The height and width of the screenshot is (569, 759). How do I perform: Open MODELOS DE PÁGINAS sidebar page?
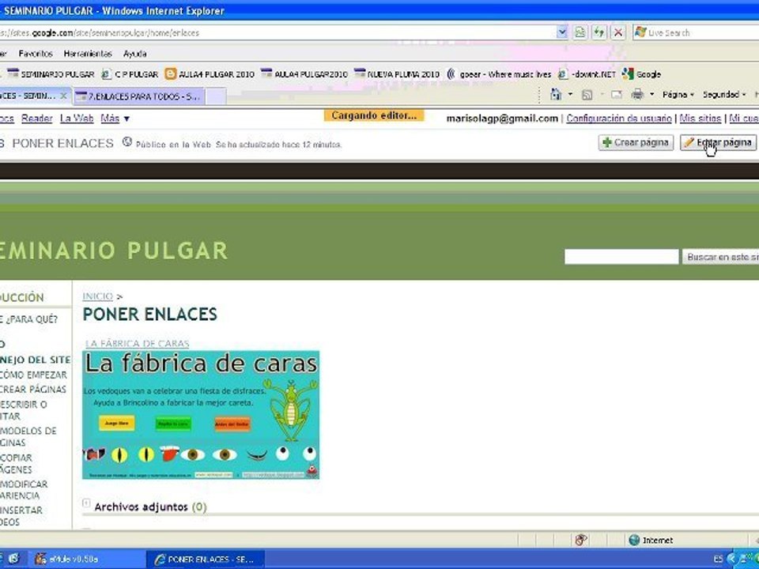coord(28,436)
